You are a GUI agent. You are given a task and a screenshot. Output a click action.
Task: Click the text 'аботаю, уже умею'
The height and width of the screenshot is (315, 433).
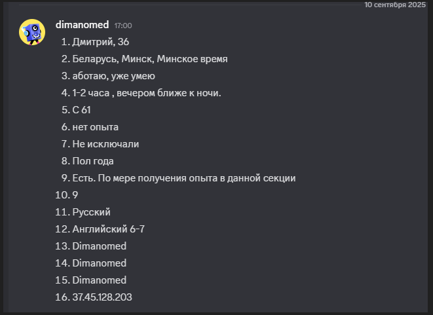(x=113, y=76)
